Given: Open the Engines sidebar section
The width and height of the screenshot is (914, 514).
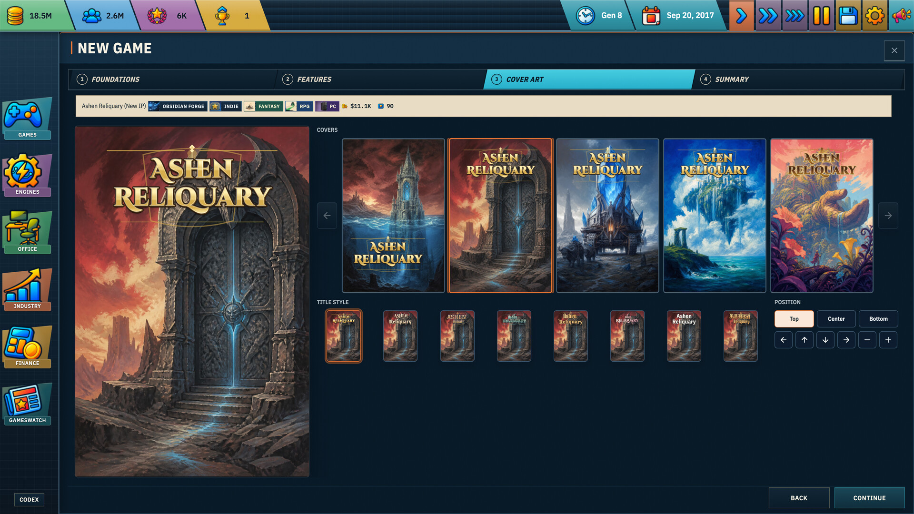Looking at the screenshot, I should point(27,176).
